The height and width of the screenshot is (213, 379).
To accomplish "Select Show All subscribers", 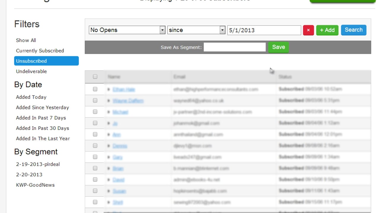I will 25,40.
